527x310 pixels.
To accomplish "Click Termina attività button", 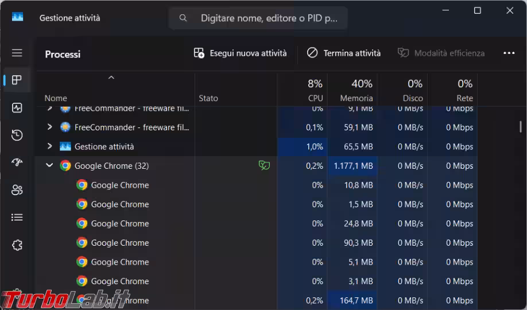I will point(343,53).
